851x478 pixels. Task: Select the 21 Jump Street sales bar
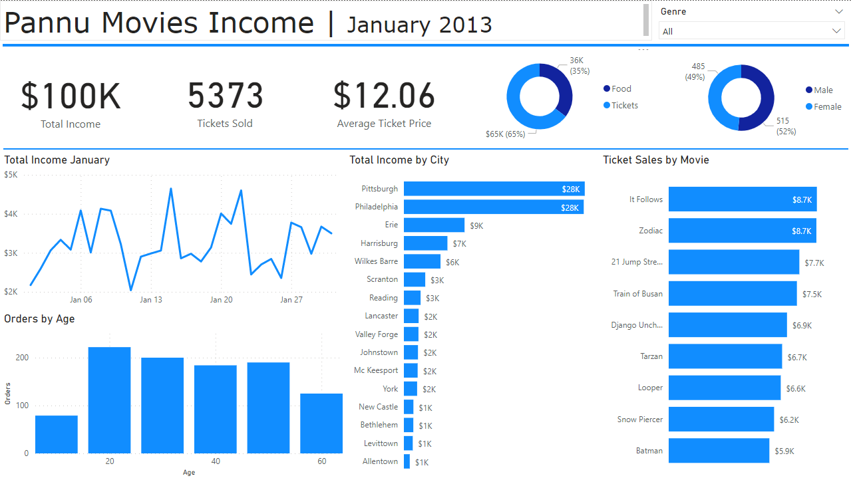point(734,262)
